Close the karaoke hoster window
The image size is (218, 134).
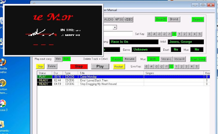click(x=211, y=5)
